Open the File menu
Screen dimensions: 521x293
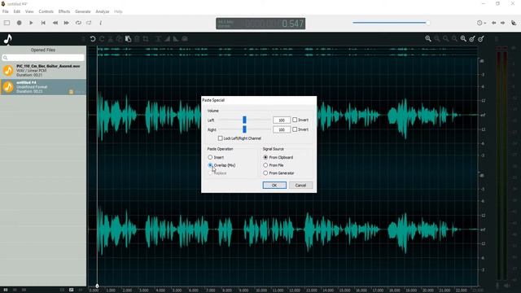6,11
